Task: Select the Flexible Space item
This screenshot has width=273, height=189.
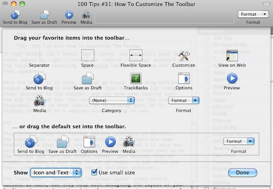Action: pyautogui.click(x=135, y=56)
